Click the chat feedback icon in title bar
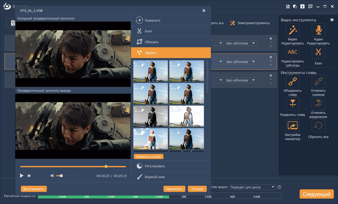 pos(295,6)
